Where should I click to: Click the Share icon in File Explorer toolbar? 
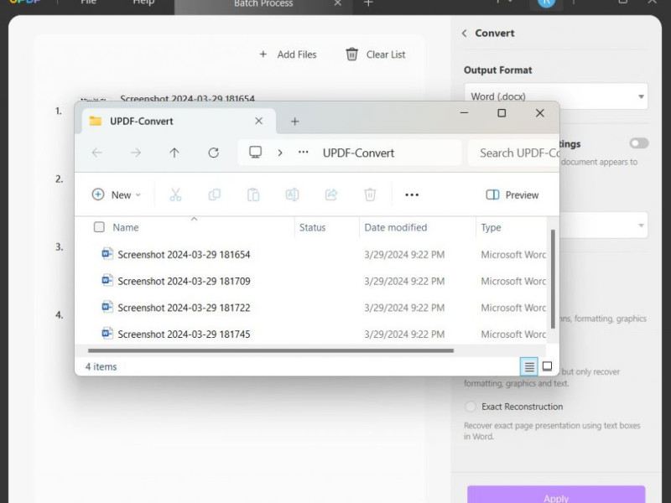pos(331,194)
